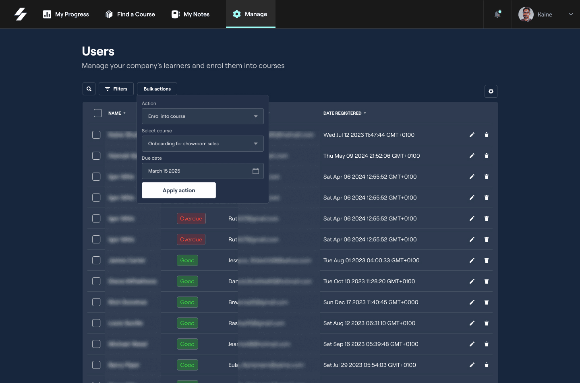Expand the Enrol into course dropdown
The width and height of the screenshot is (580, 383).
203,116
